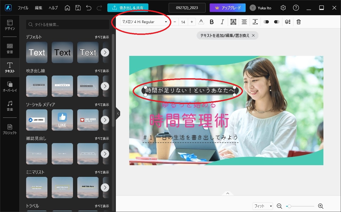Select the second デフォルト Text thumbnail with black text

point(62,52)
